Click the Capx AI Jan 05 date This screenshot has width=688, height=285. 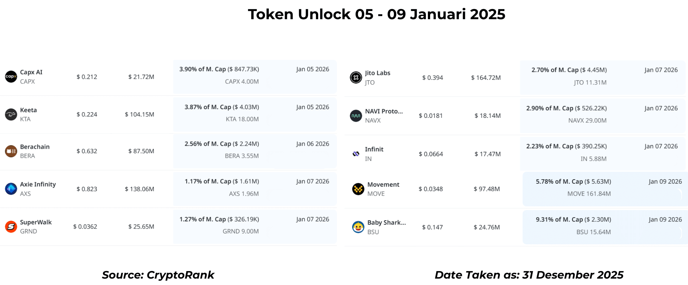(x=313, y=69)
